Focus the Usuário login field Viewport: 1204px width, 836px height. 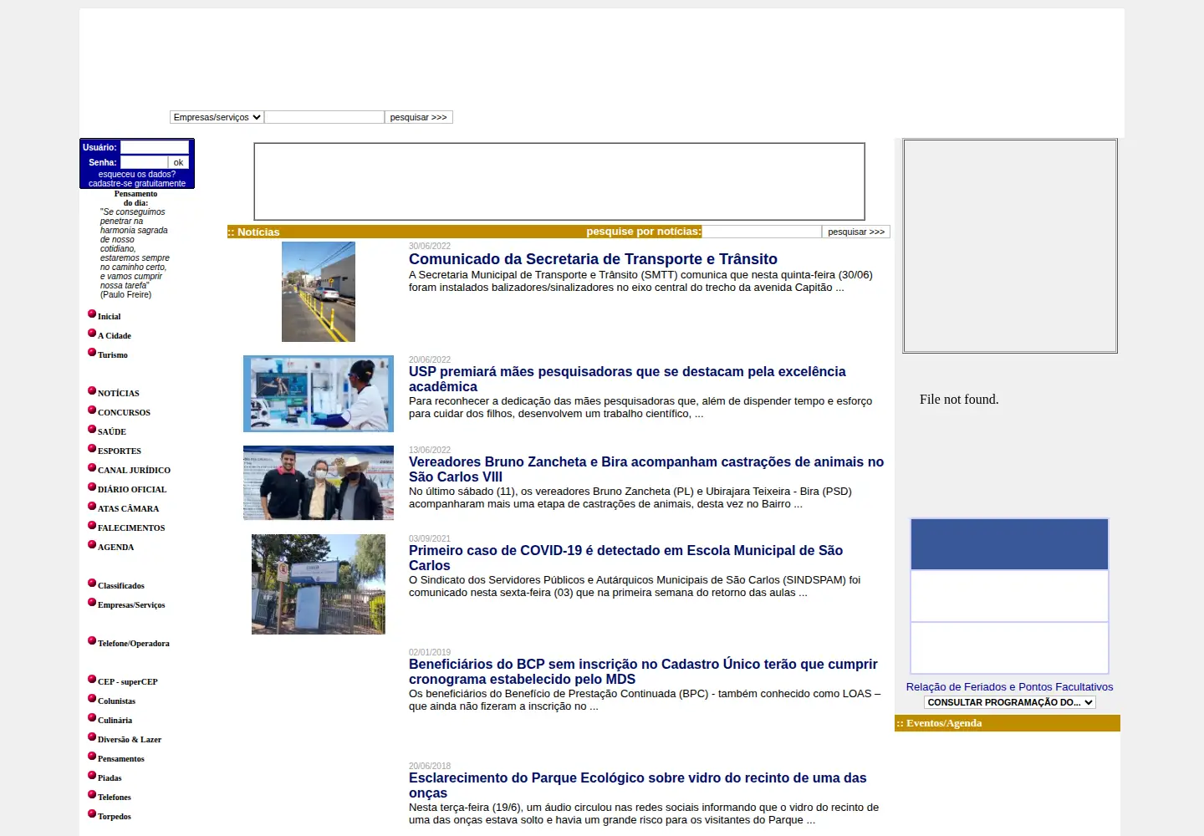[155, 147]
